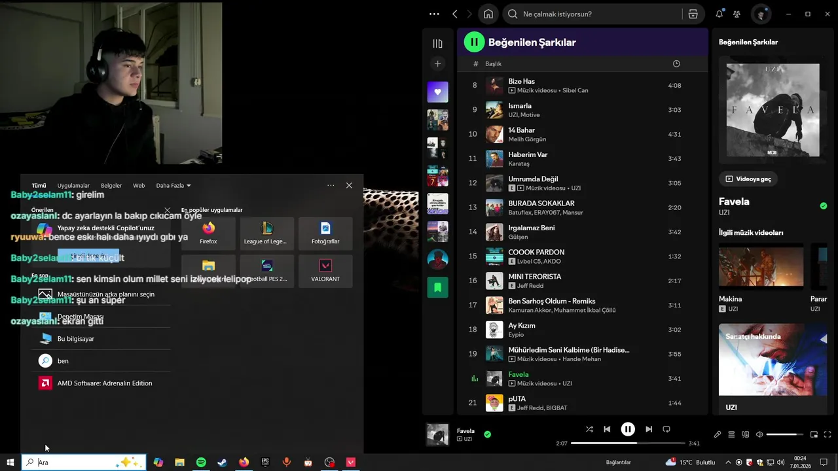Switch to the Web tab
Image resolution: width=838 pixels, height=471 pixels.
(139, 185)
